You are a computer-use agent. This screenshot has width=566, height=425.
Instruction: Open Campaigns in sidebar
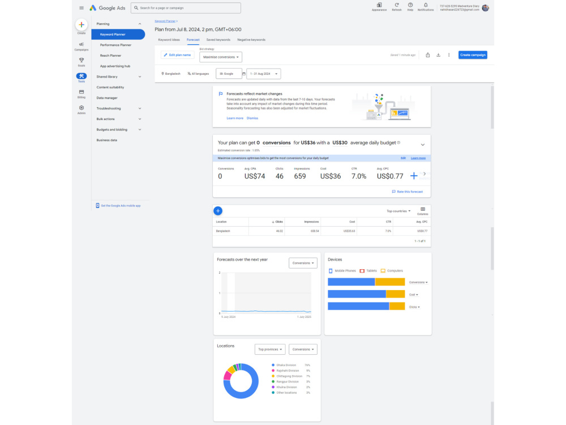[81, 46]
